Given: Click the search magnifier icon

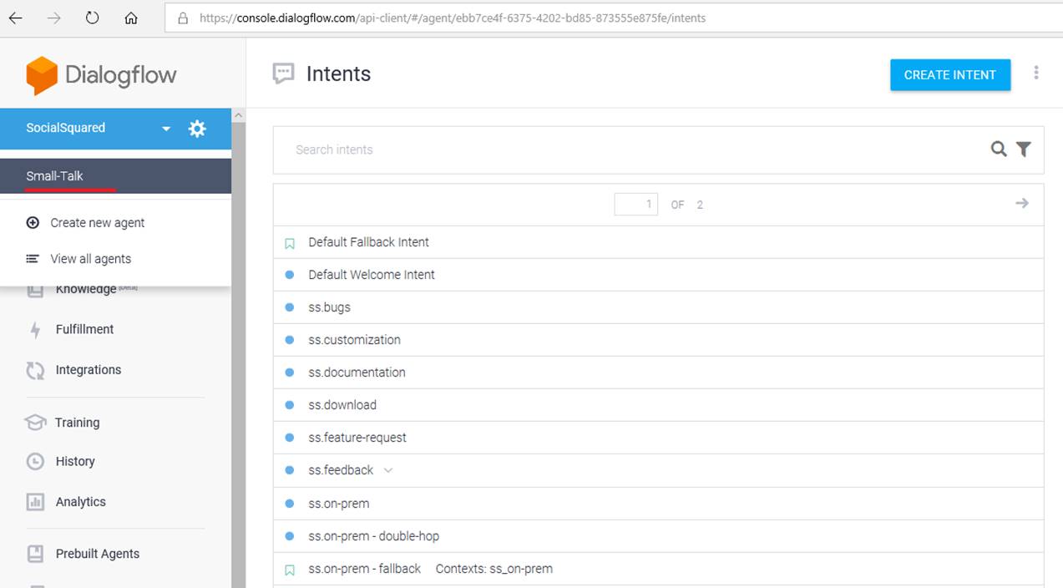Looking at the screenshot, I should 998,150.
